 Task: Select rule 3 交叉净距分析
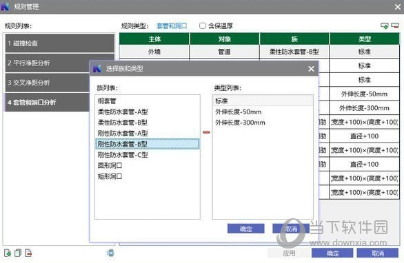48,83
